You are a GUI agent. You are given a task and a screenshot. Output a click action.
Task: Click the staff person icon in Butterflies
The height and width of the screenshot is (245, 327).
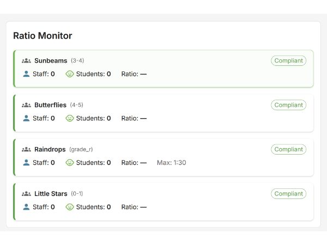click(26, 118)
